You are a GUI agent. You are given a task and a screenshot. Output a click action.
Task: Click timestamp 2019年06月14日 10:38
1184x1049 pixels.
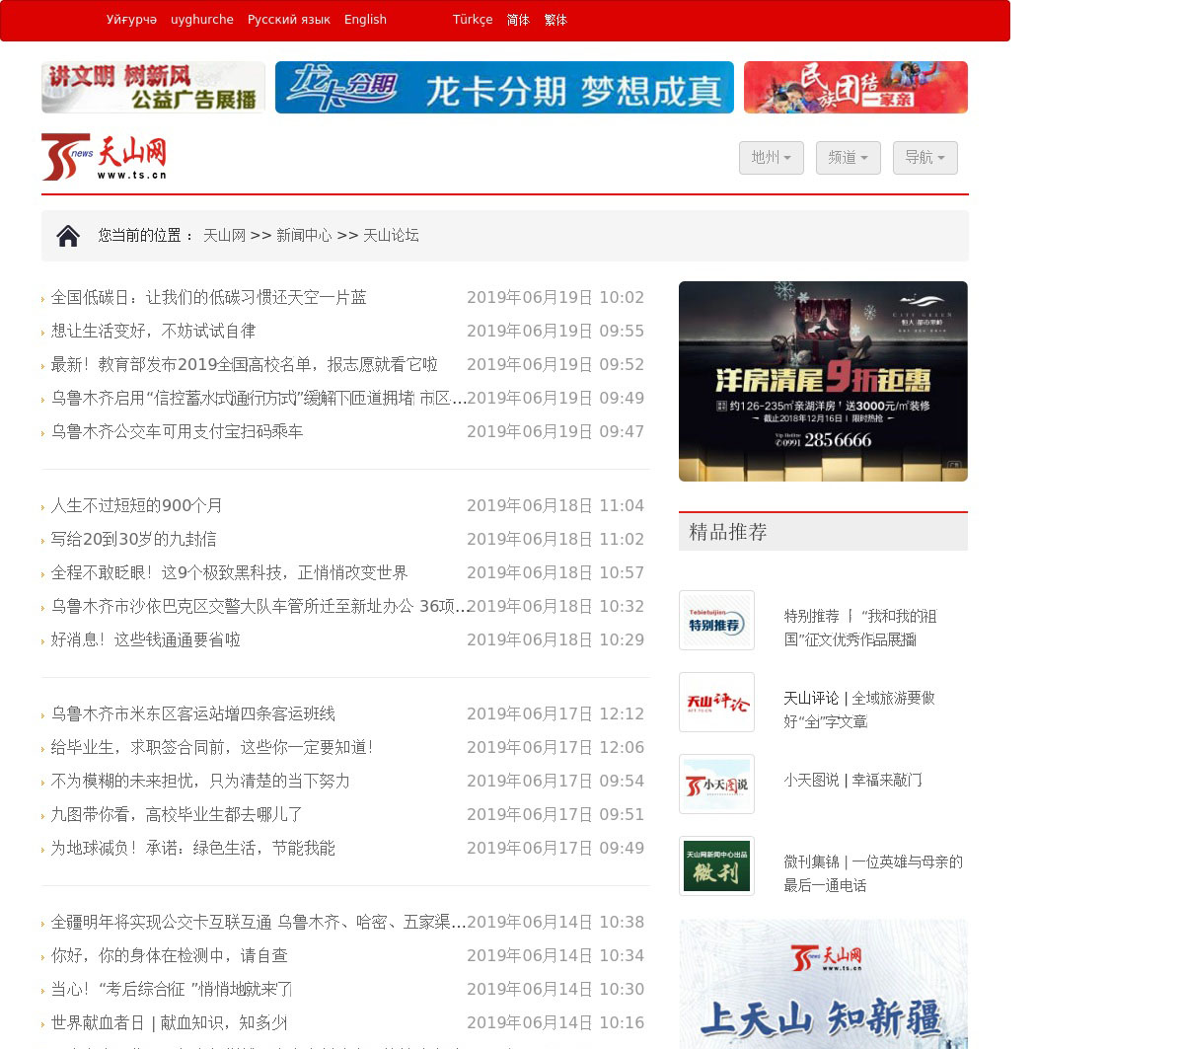[555, 923]
